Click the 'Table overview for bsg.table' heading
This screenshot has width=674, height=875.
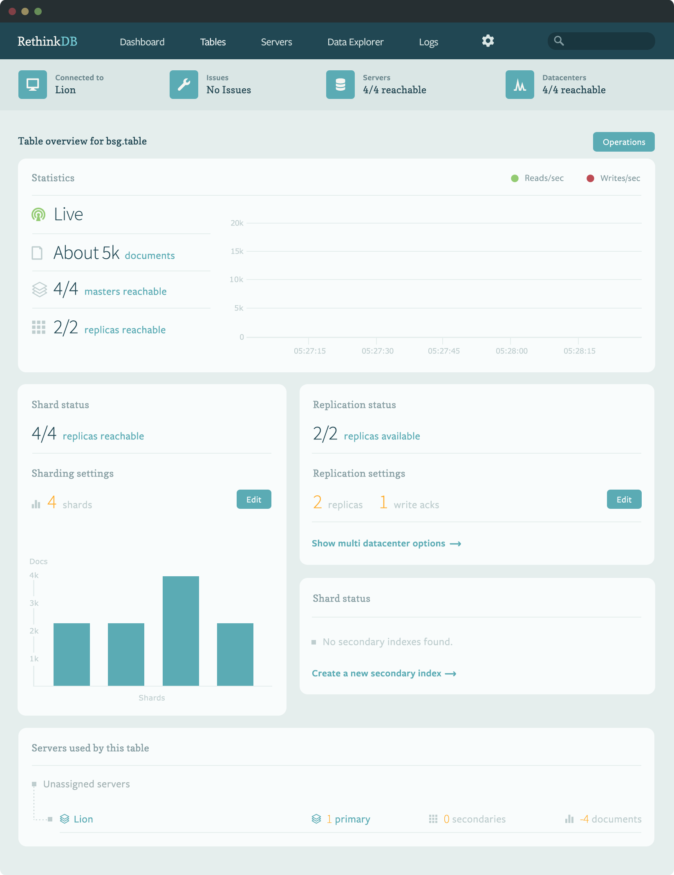tap(82, 141)
